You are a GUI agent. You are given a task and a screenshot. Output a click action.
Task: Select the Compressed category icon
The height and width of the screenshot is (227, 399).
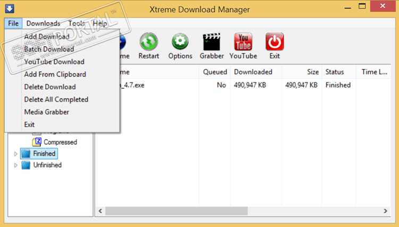[x=37, y=142]
